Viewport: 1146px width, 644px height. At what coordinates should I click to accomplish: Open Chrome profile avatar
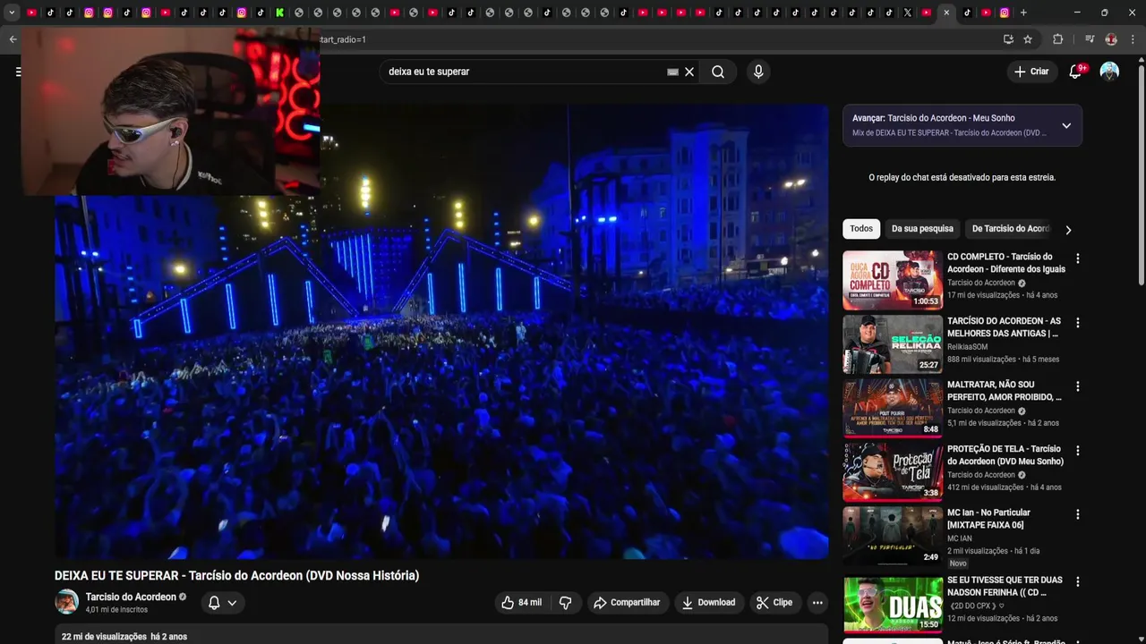pyautogui.click(x=1111, y=39)
